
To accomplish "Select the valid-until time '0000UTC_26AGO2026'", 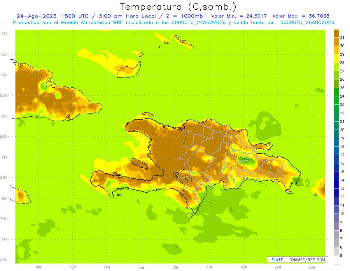I will (x=307, y=23).
